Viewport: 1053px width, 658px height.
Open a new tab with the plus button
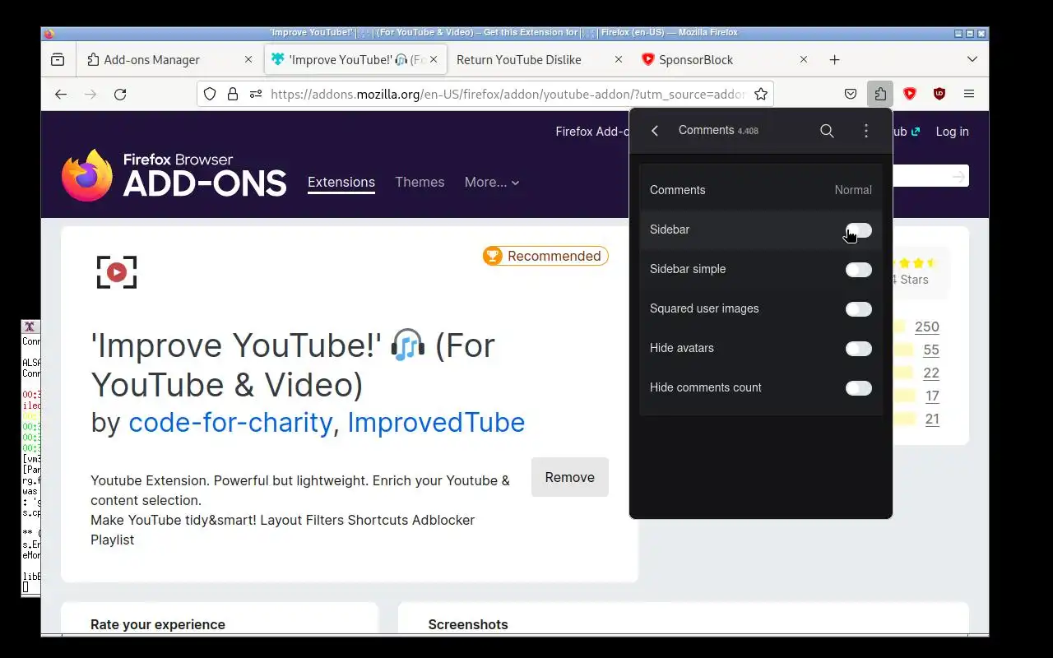point(834,59)
